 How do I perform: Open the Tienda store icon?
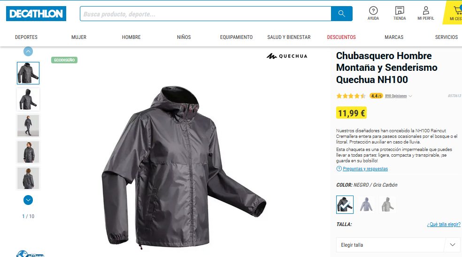tap(400, 13)
